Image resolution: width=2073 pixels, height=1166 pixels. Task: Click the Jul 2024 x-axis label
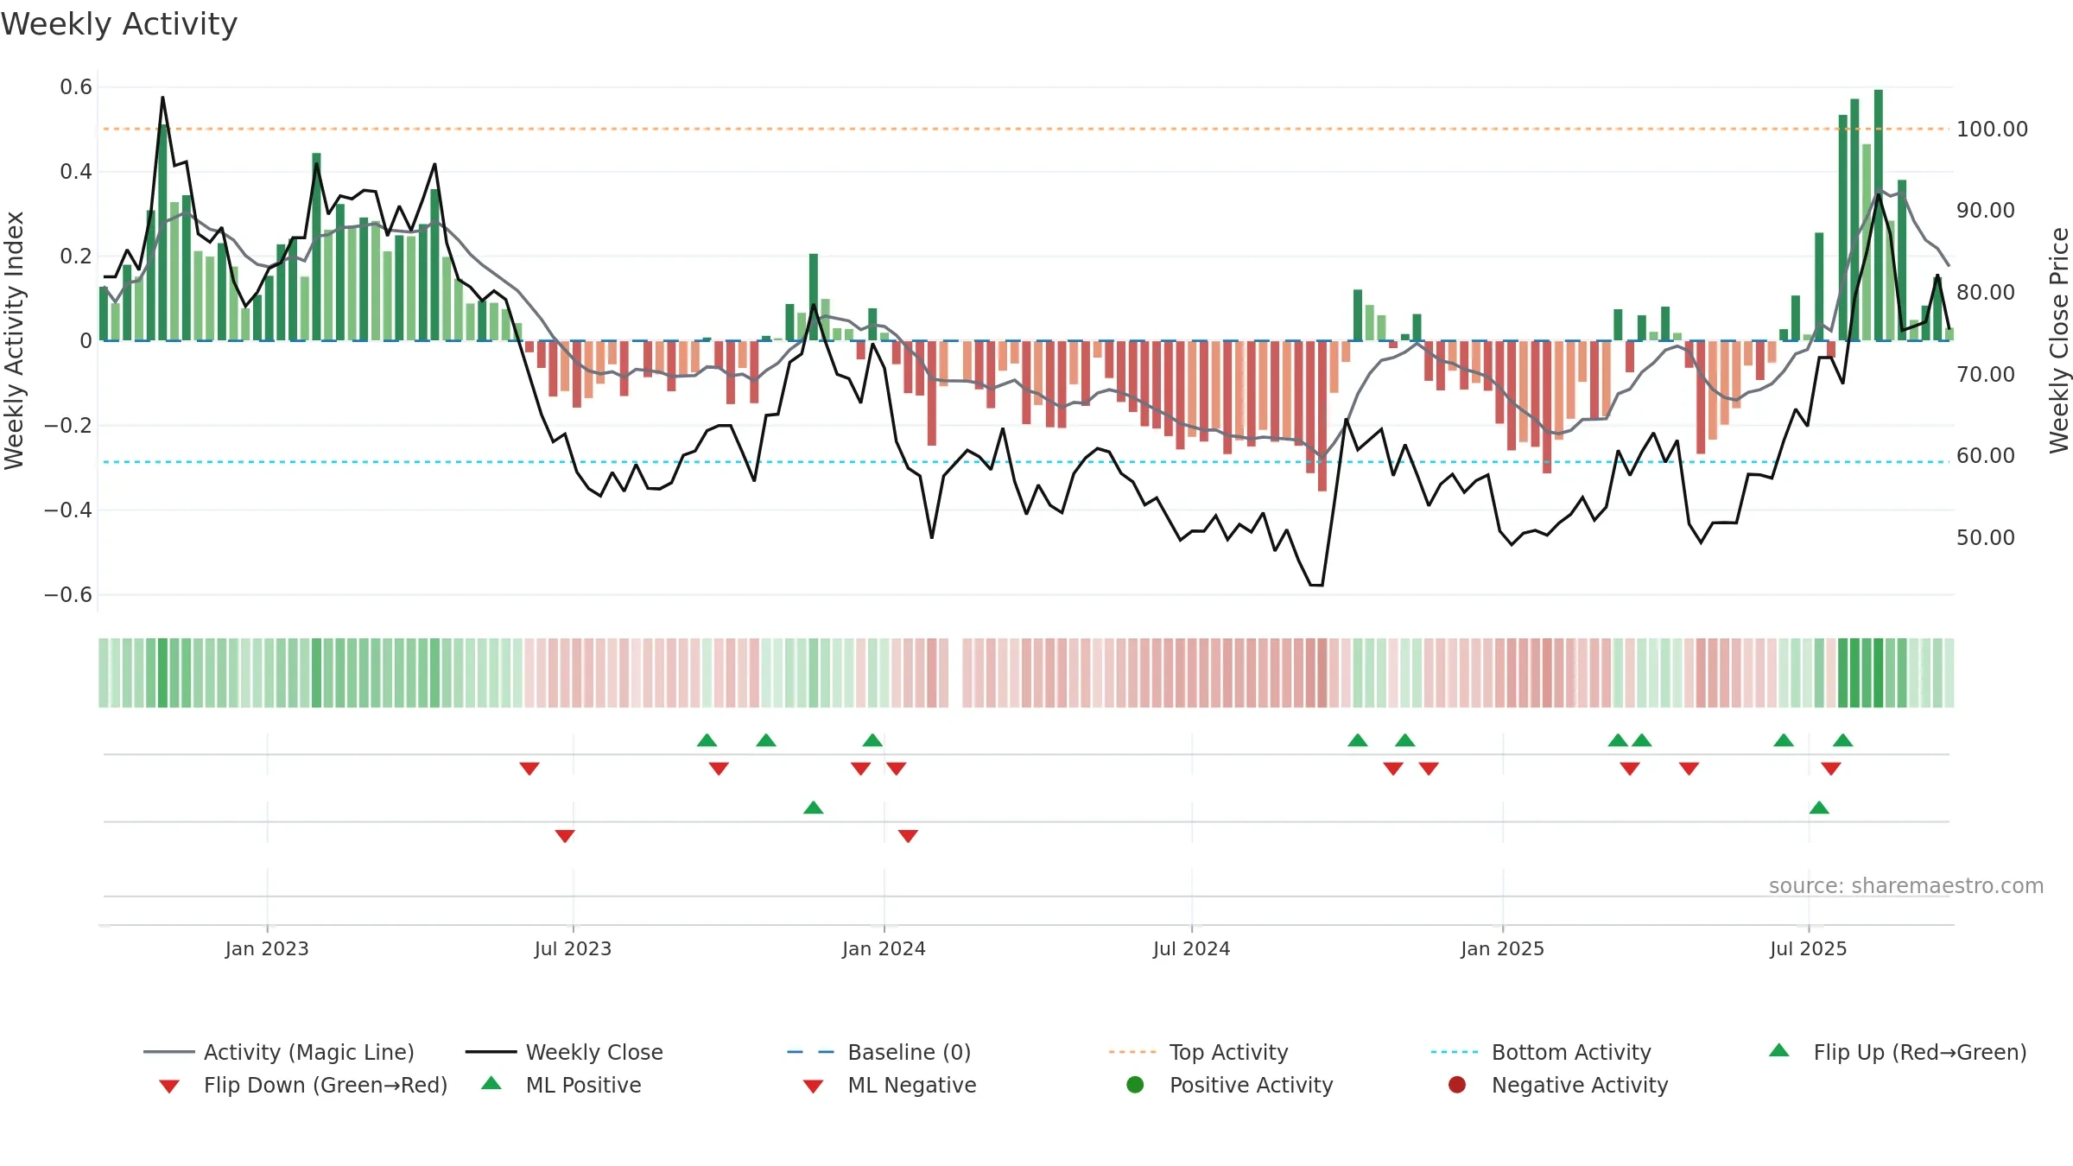click(1191, 948)
